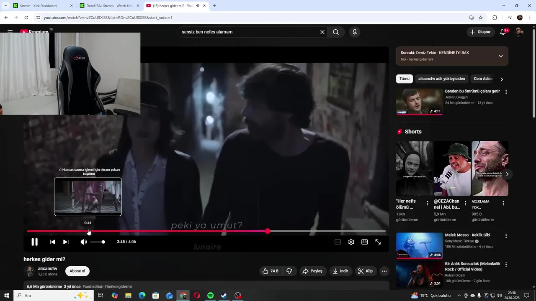Like the video (74 B)

[270, 271]
